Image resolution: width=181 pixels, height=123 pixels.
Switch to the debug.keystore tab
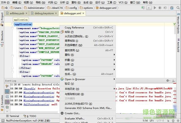44,13
